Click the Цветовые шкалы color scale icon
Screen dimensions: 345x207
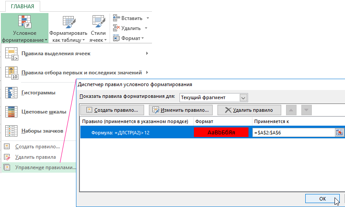click(11, 112)
